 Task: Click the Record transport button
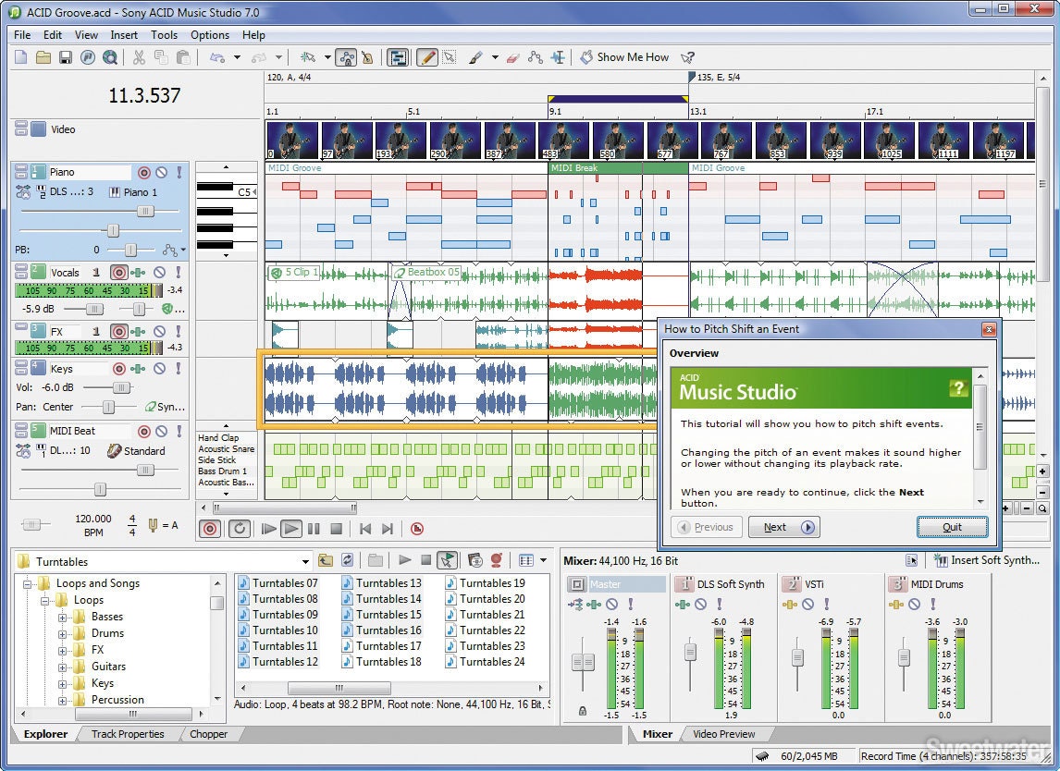pos(210,529)
